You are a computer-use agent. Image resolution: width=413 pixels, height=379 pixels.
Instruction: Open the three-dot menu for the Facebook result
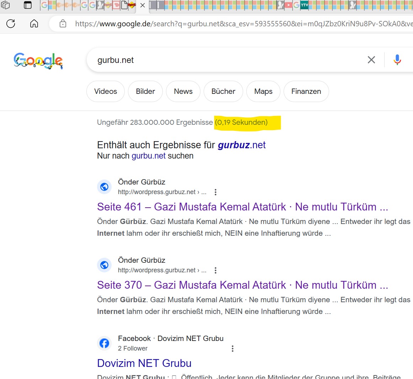tap(232, 349)
